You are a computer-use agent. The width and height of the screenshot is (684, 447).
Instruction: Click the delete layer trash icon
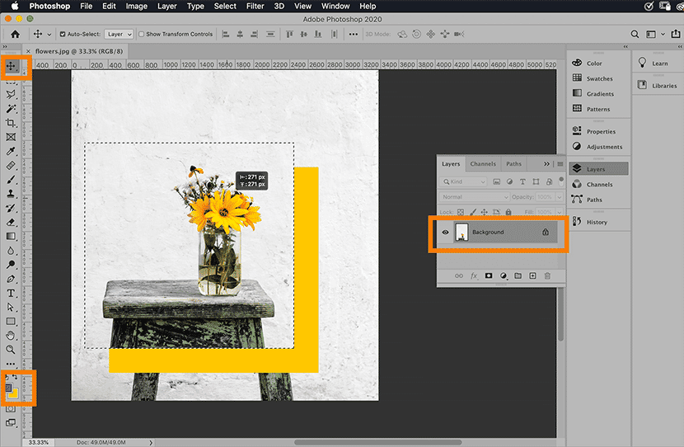click(x=547, y=275)
